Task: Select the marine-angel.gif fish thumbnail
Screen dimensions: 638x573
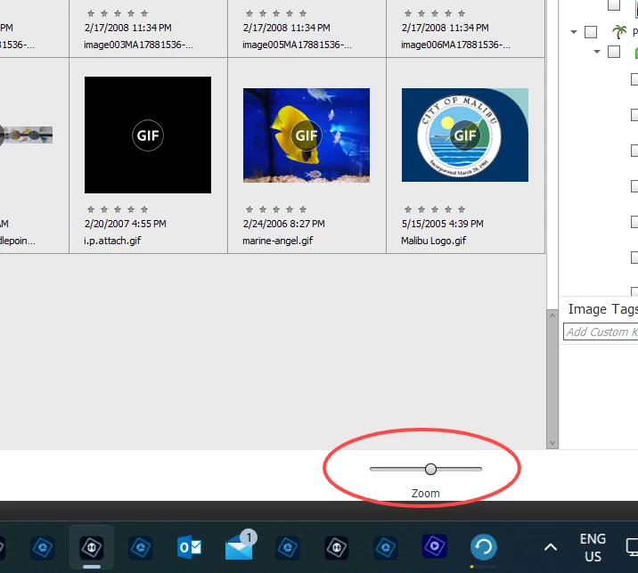Action: tap(307, 135)
